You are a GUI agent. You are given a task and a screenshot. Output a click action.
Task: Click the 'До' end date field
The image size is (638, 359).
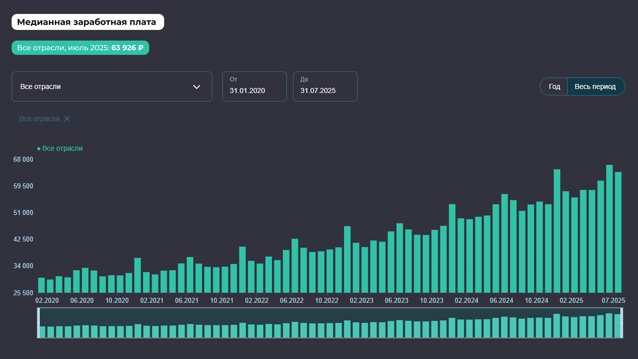click(325, 86)
